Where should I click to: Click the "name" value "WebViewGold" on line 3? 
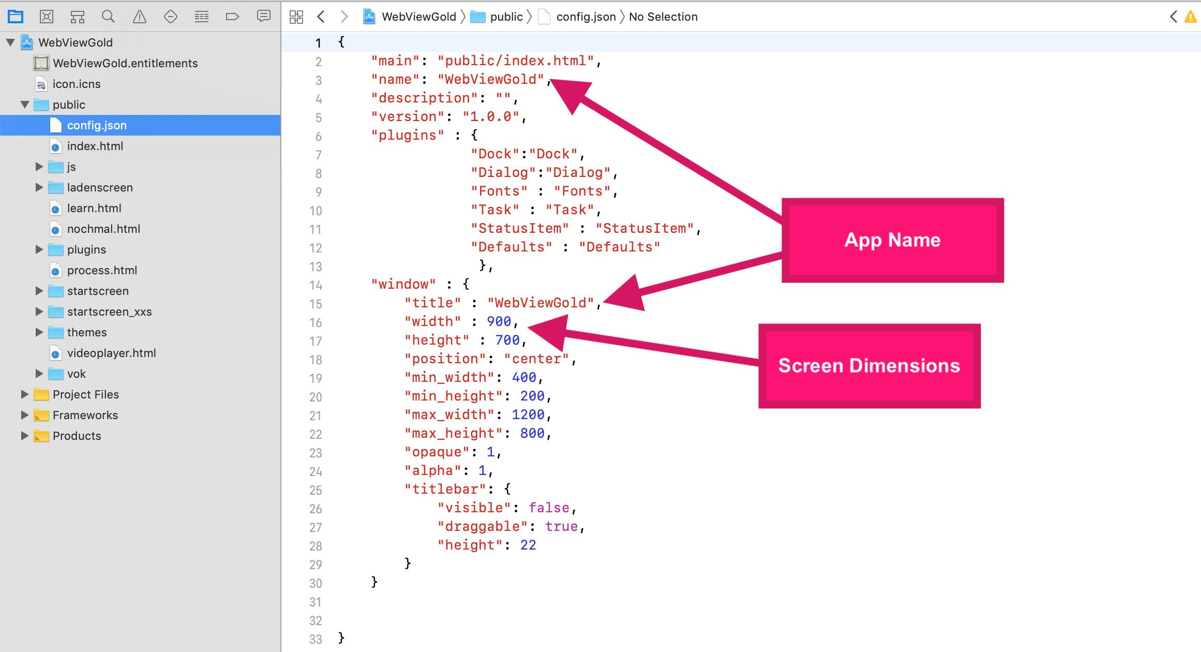pyautogui.click(x=491, y=79)
